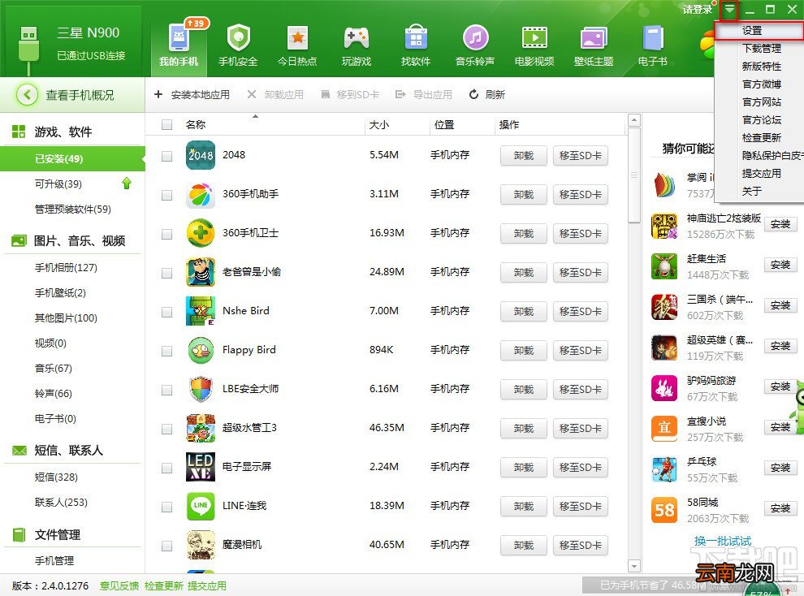The height and width of the screenshot is (596, 804).
Task: Open the 找软件 shopping bag icon
Action: pos(416,37)
